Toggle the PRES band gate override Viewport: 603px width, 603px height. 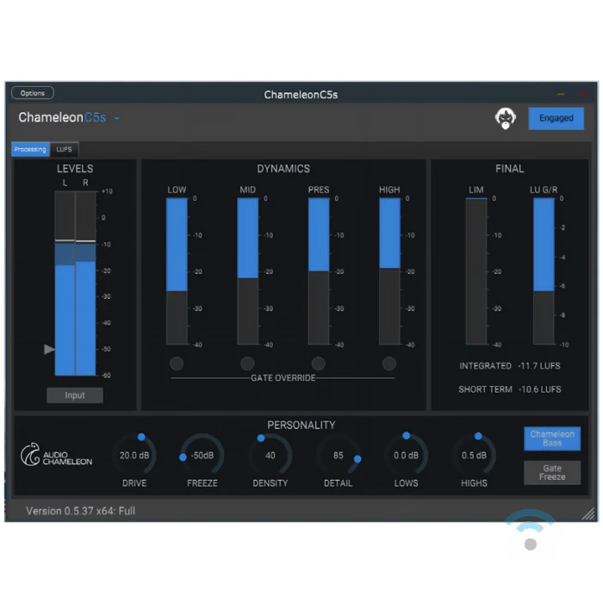tap(319, 364)
